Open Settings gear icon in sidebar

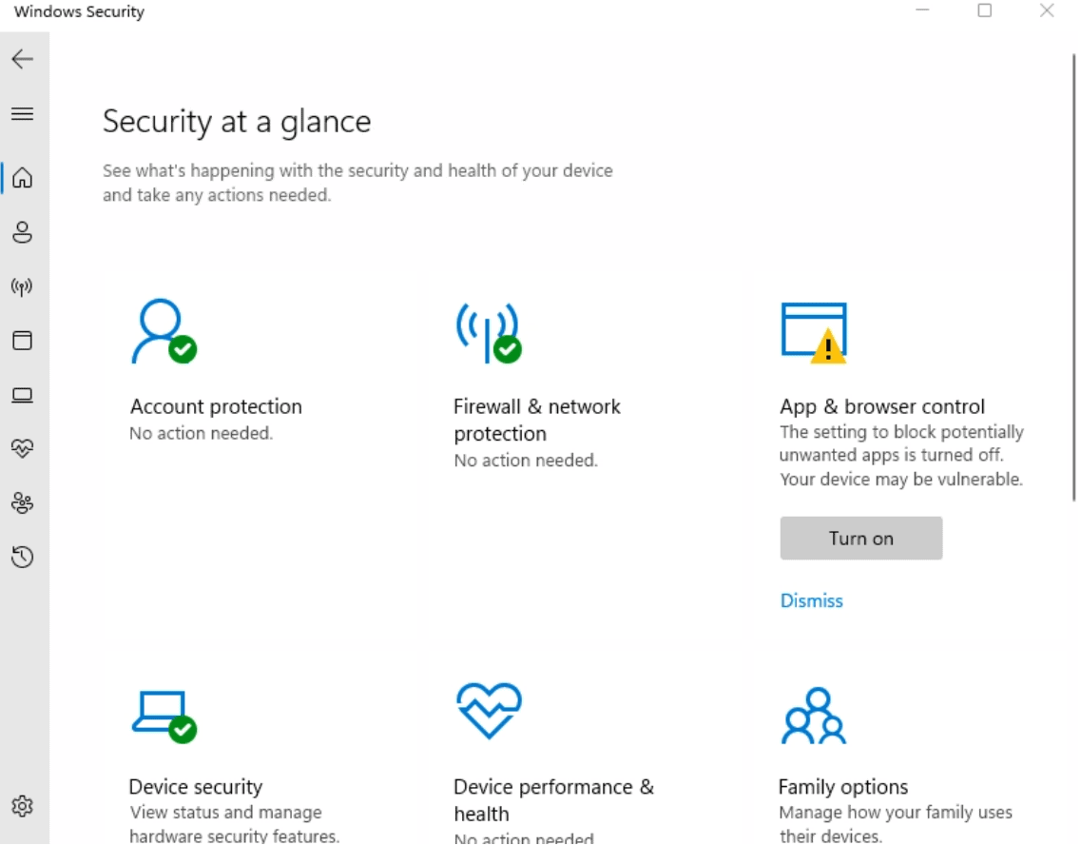pos(23,806)
